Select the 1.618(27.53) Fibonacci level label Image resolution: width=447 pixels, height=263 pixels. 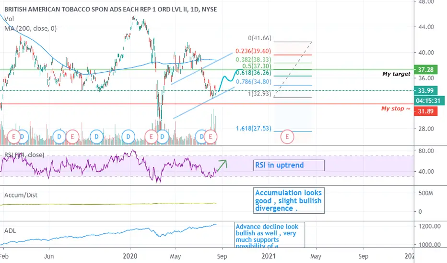254,129
